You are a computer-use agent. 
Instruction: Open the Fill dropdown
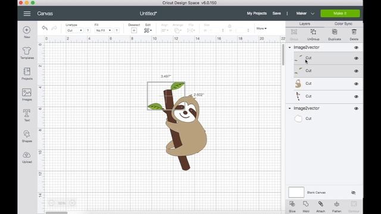[103, 30]
